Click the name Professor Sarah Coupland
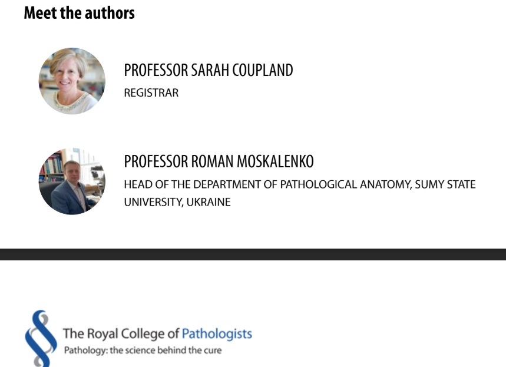The height and width of the screenshot is (367, 506). pos(208,70)
